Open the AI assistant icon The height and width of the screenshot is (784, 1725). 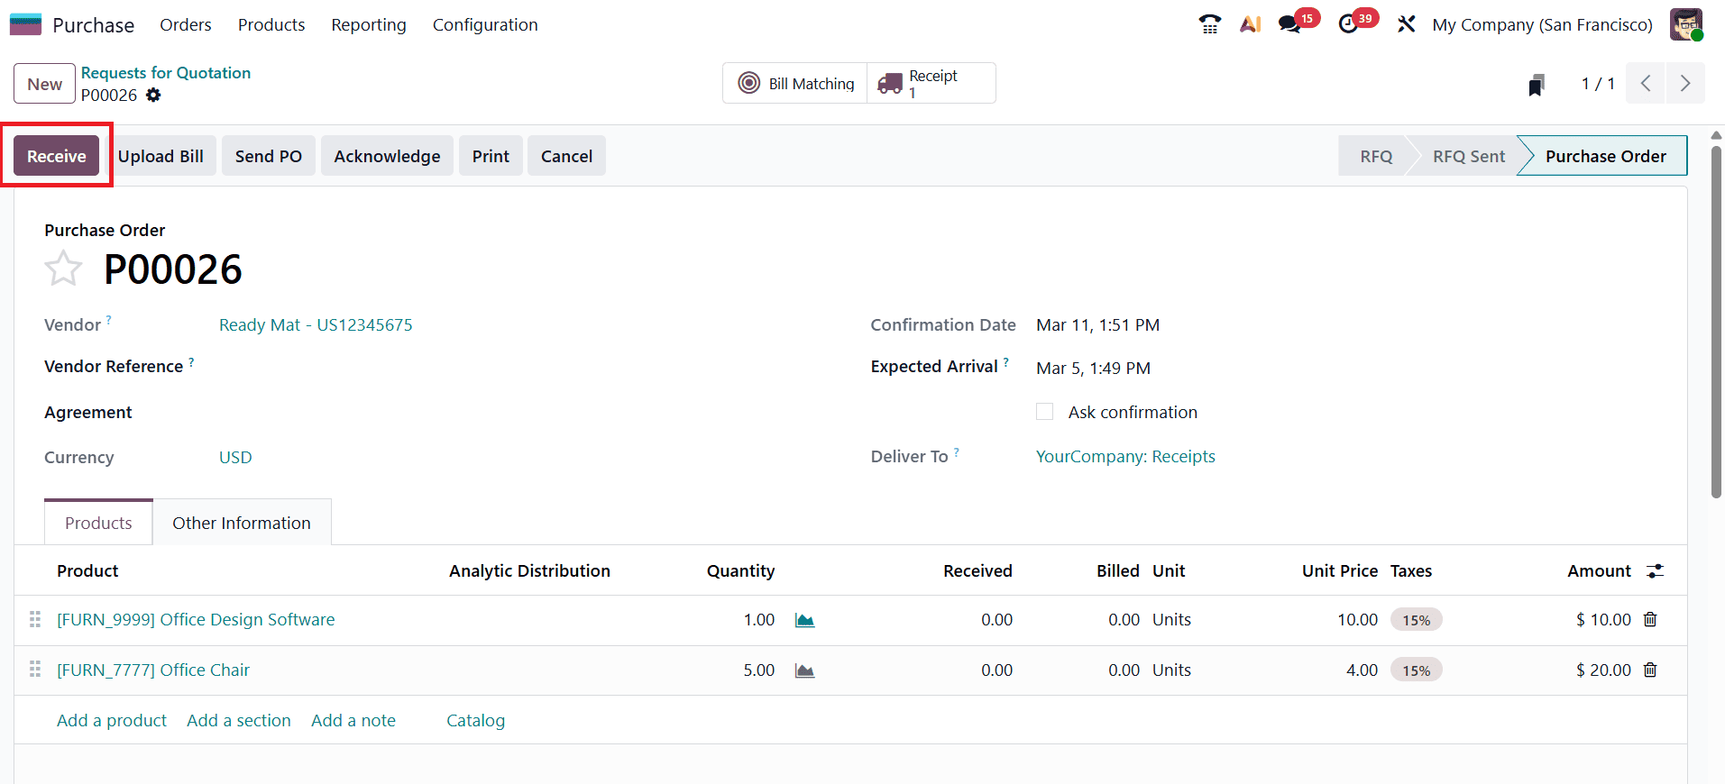1250,24
